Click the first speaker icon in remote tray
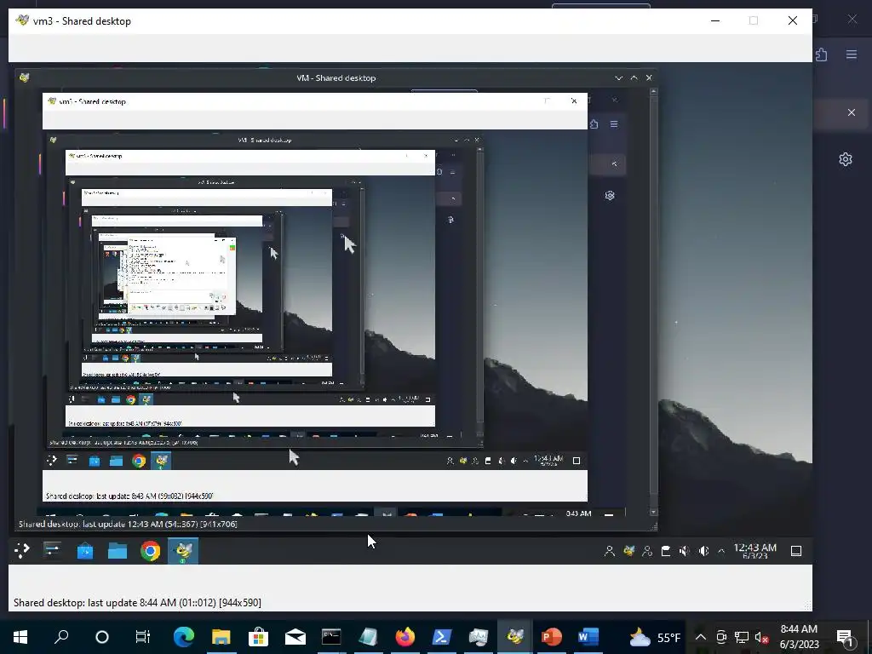Viewport: 872px width, 654px height. point(685,551)
